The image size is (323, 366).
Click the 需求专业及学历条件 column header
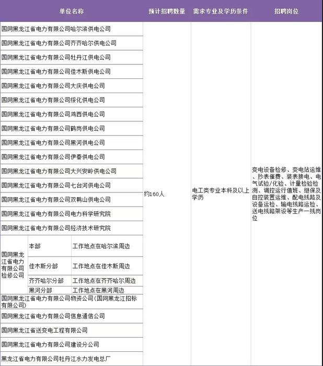[221, 11]
